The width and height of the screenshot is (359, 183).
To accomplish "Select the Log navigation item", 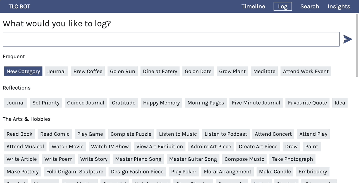I will coord(283,6).
